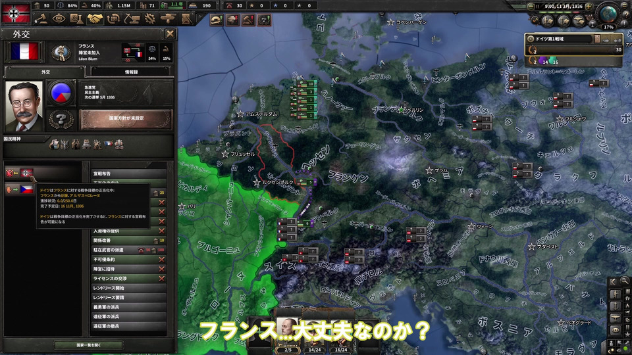Click the opinion and trade relation indicator

[133, 53]
